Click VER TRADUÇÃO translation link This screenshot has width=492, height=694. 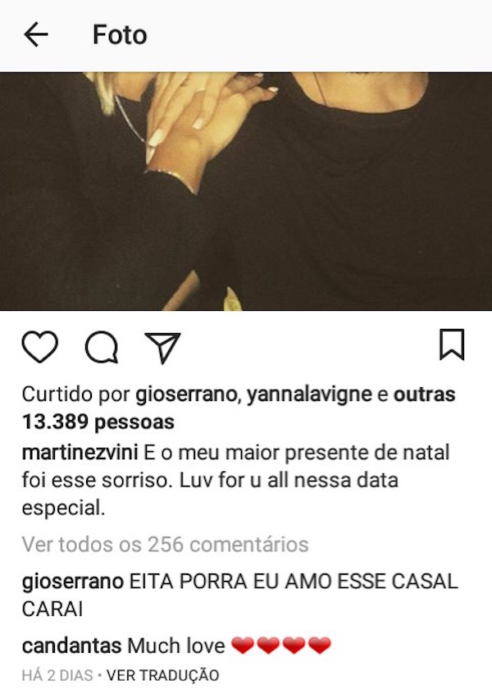(163, 675)
